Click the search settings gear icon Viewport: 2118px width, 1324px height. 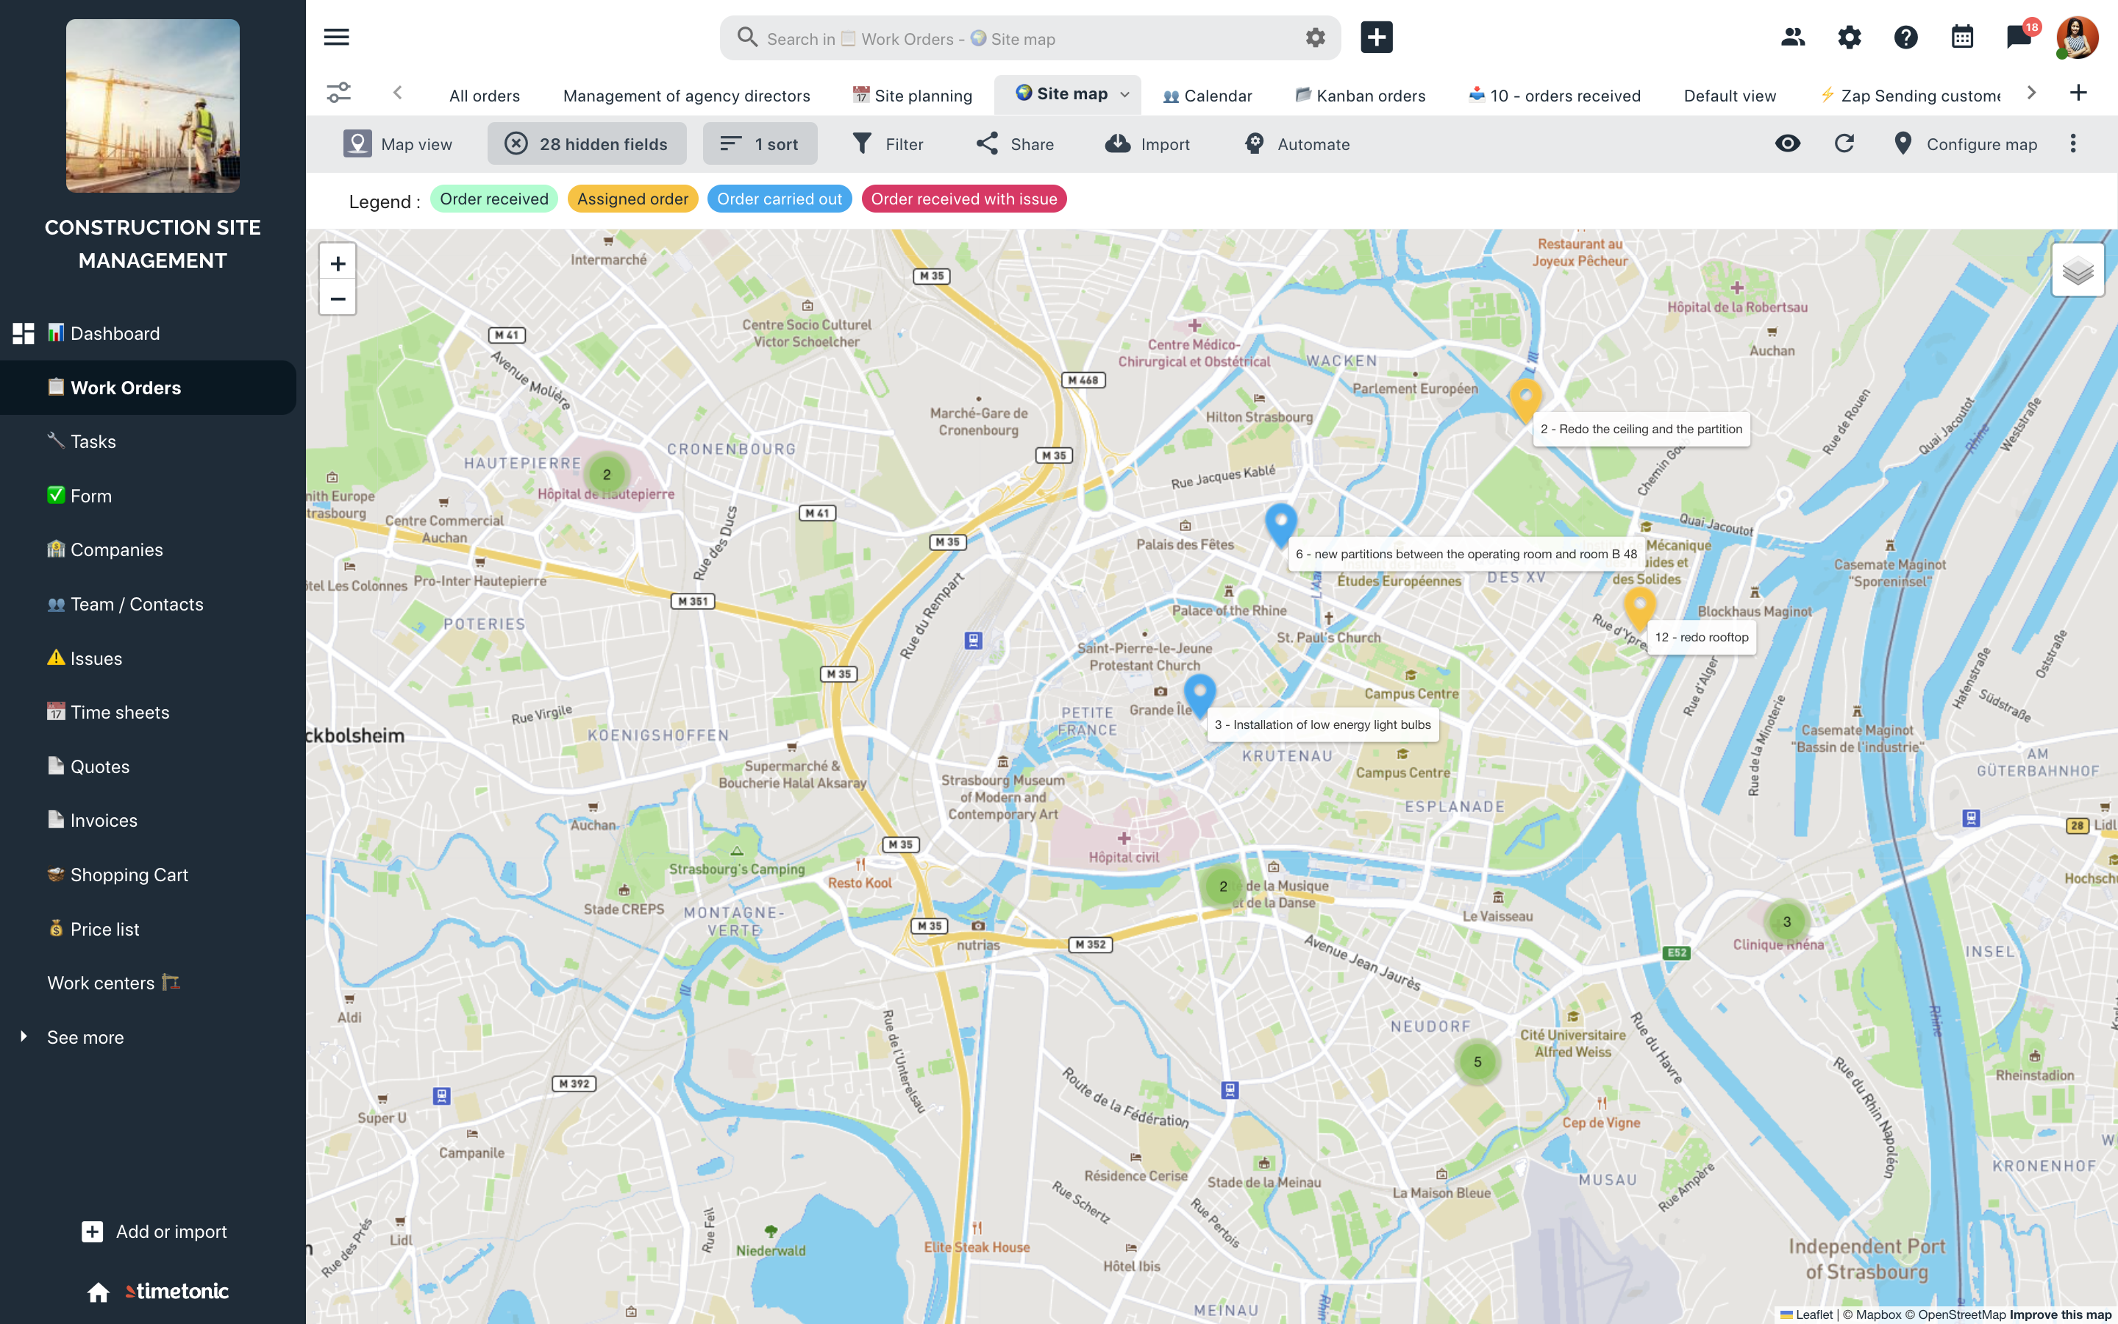point(1315,38)
